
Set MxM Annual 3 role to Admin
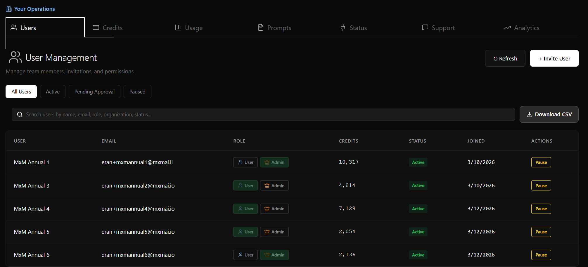pyautogui.click(x=274, y=185)
